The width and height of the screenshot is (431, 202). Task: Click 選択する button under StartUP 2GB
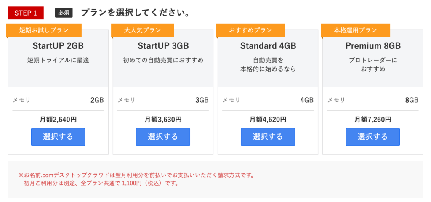pos(58,137)
